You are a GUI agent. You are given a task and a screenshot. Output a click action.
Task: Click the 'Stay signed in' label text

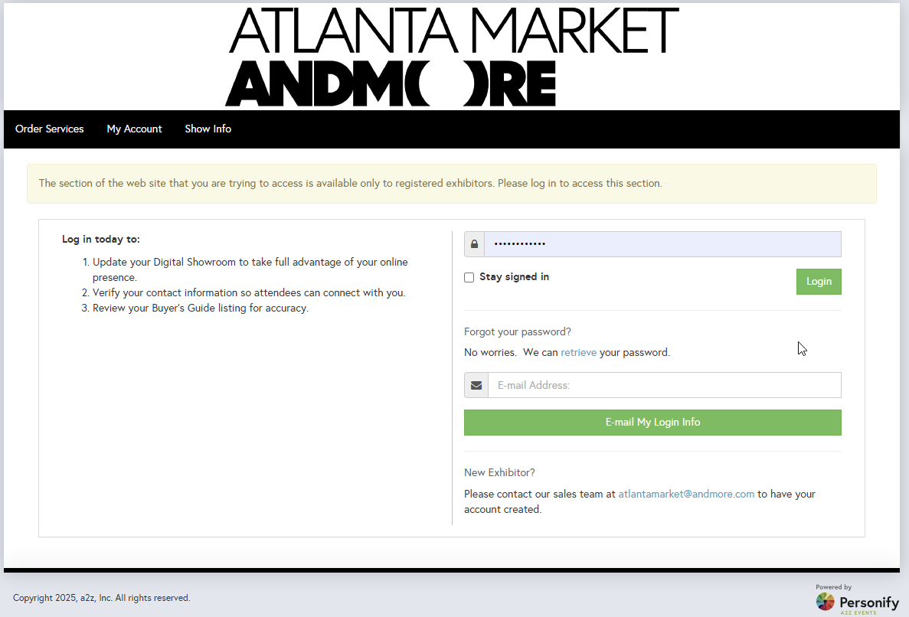point(514,277)
